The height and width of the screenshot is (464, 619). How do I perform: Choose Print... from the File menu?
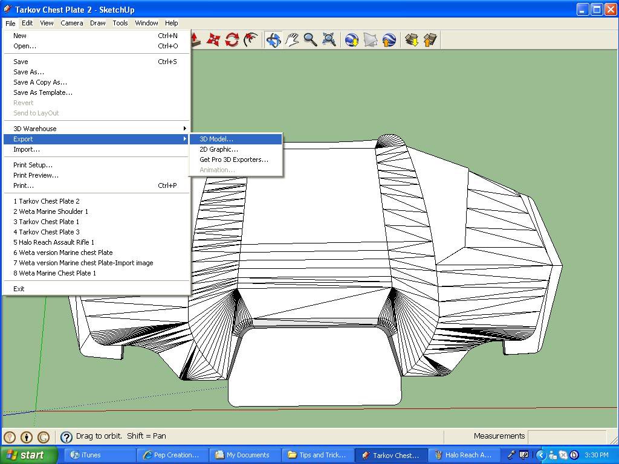click(x=96, y=185)
